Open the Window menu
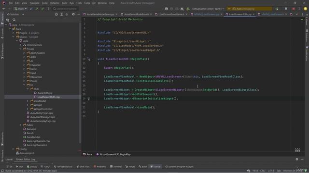The image size is (309, 173). pos(102,3)
